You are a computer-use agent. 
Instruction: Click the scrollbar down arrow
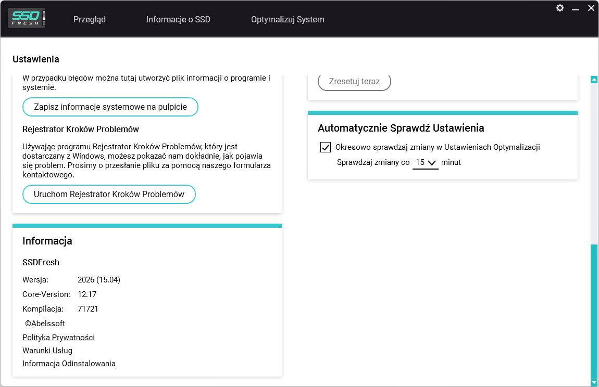click(594, 382)
